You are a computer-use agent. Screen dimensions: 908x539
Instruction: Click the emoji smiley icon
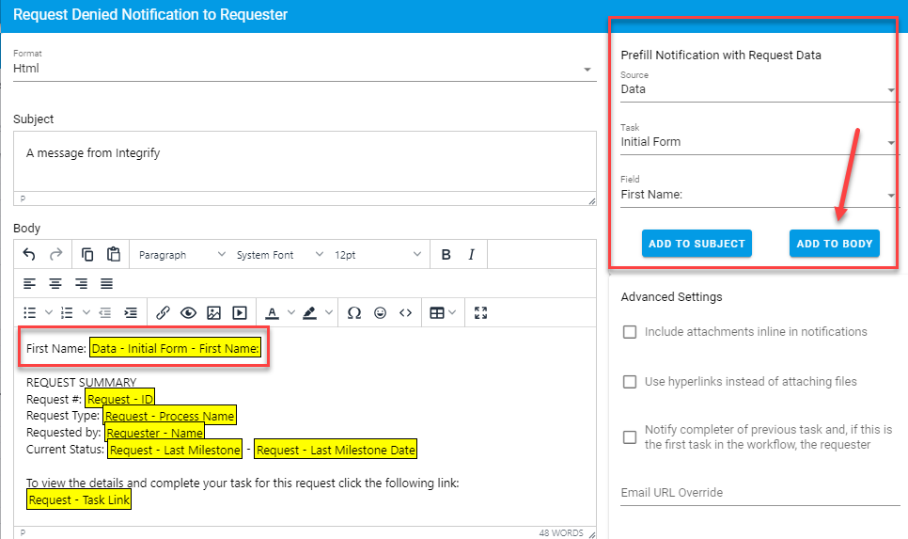380,313
